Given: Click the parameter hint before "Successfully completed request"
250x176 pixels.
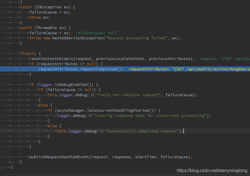Looking at the screenshot, I should coord(102,131).
